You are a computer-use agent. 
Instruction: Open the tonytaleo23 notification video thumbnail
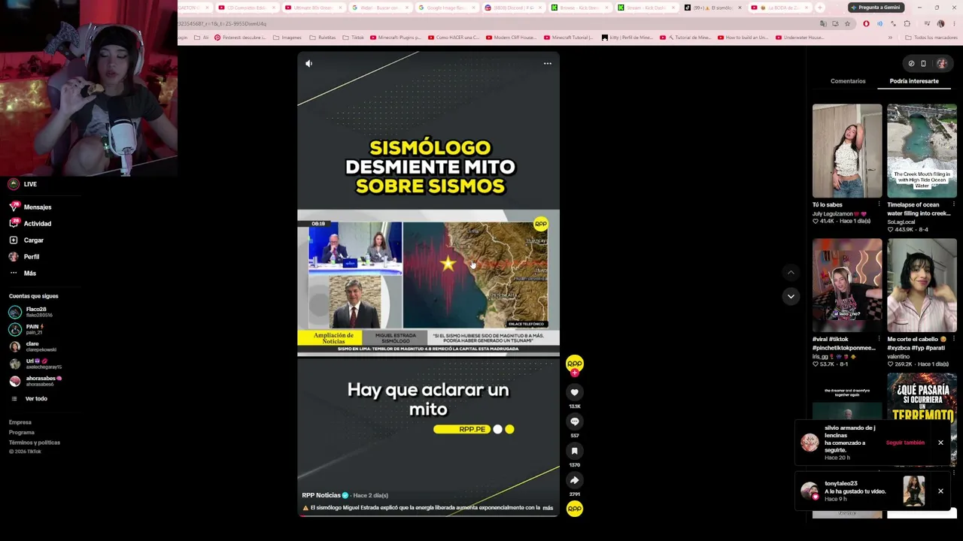[914, 491]
